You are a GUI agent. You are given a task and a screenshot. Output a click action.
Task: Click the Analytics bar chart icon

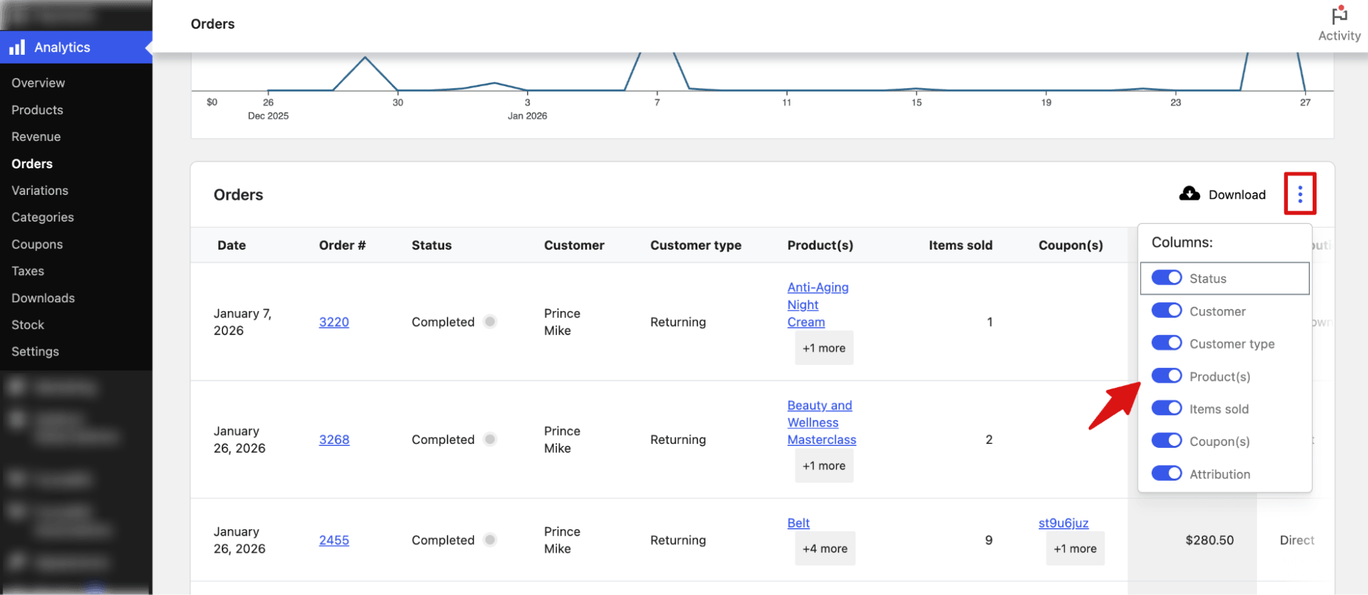[17, 47]
